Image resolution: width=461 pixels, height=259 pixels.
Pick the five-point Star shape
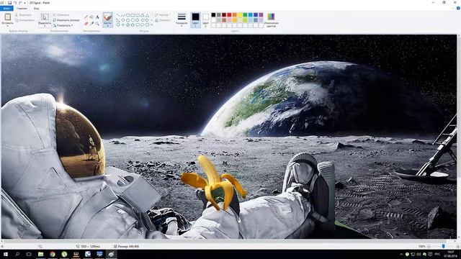[x=127, y=25]
